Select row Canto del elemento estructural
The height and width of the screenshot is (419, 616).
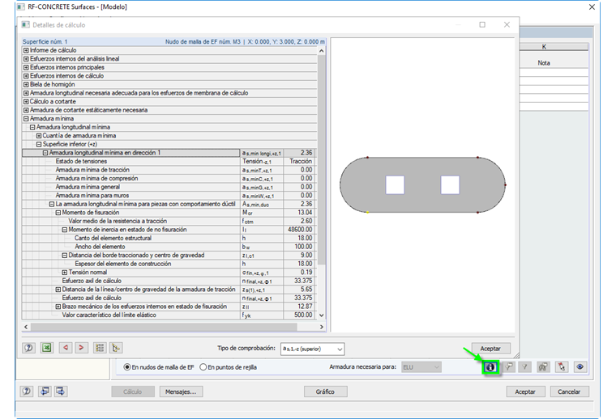click(x=169, y=239)
